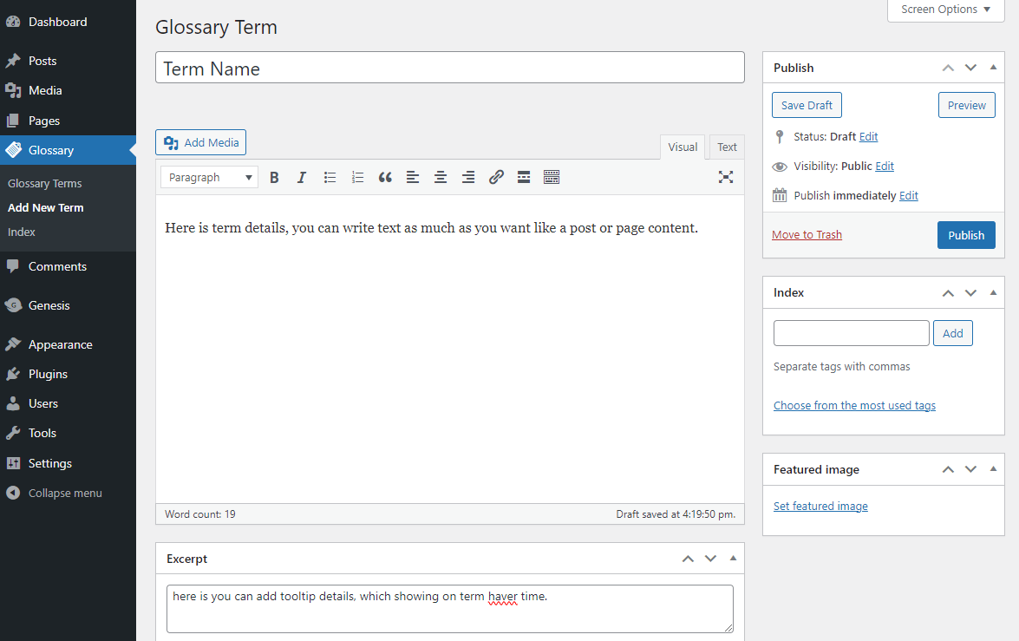Open Tools in sidebar

tap(69, 434)
